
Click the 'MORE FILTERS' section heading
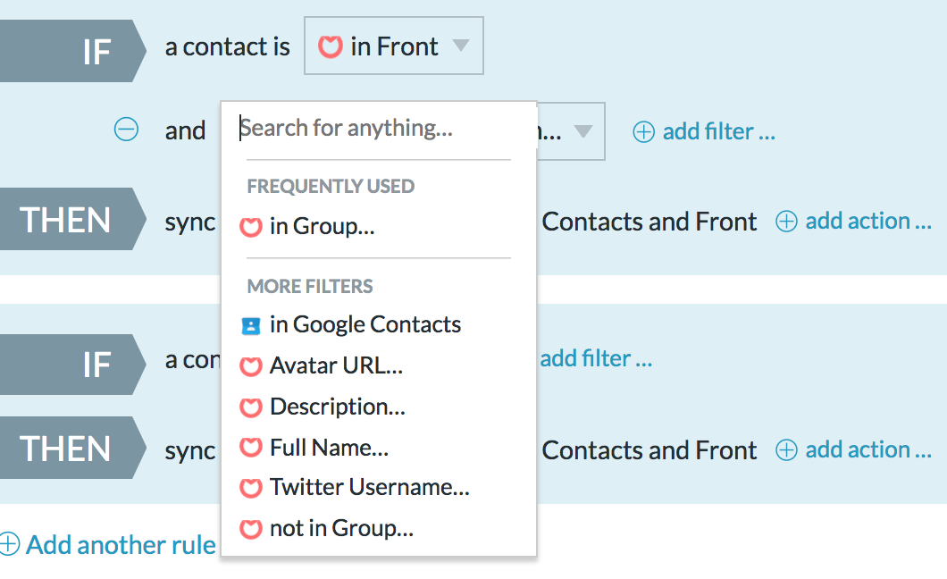pyautogui.click(x=310, y=286)
